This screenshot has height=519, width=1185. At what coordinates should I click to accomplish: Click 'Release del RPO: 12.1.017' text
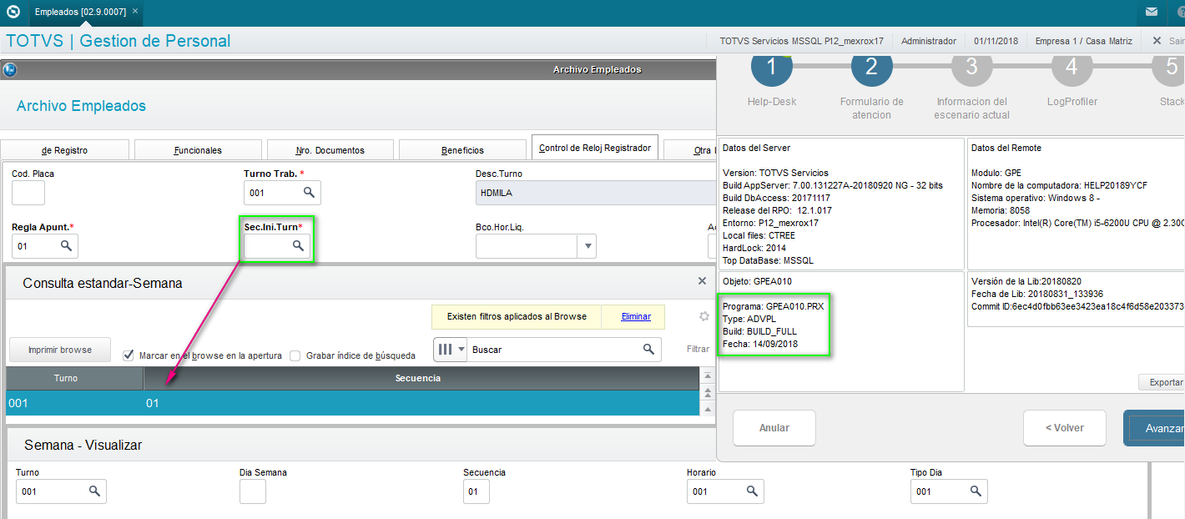pyautogui.click(x=778, y=210)
